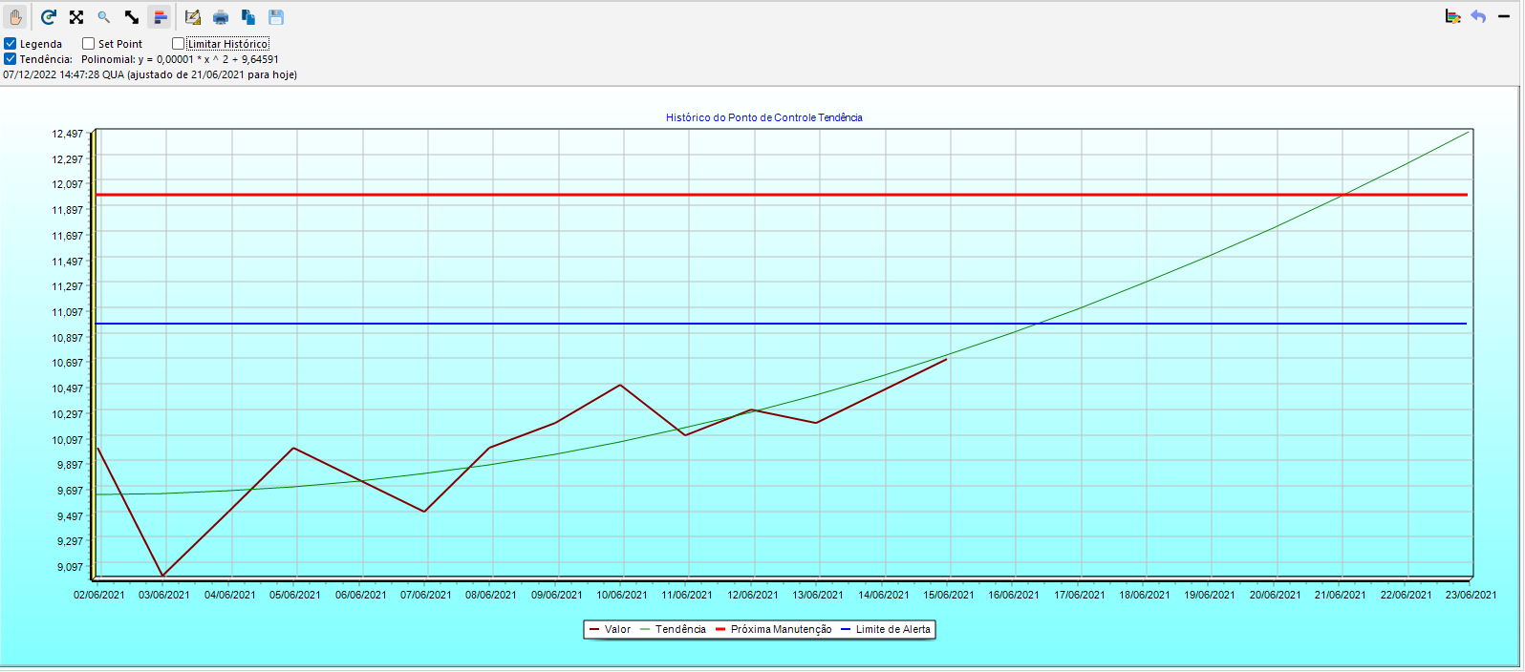The width and height of the screenshot is (1525, 672).
Task: Select the hand pan tool
Action: [15, 17]
